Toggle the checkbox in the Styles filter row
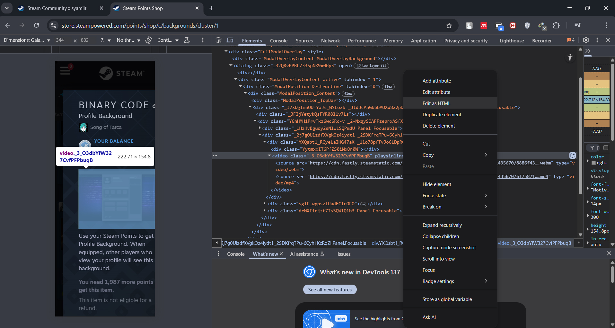615x328 pixels. pyautogui.click(x=606, y=148)
